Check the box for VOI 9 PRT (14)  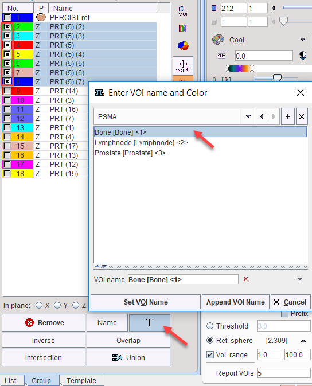[7, 91]
